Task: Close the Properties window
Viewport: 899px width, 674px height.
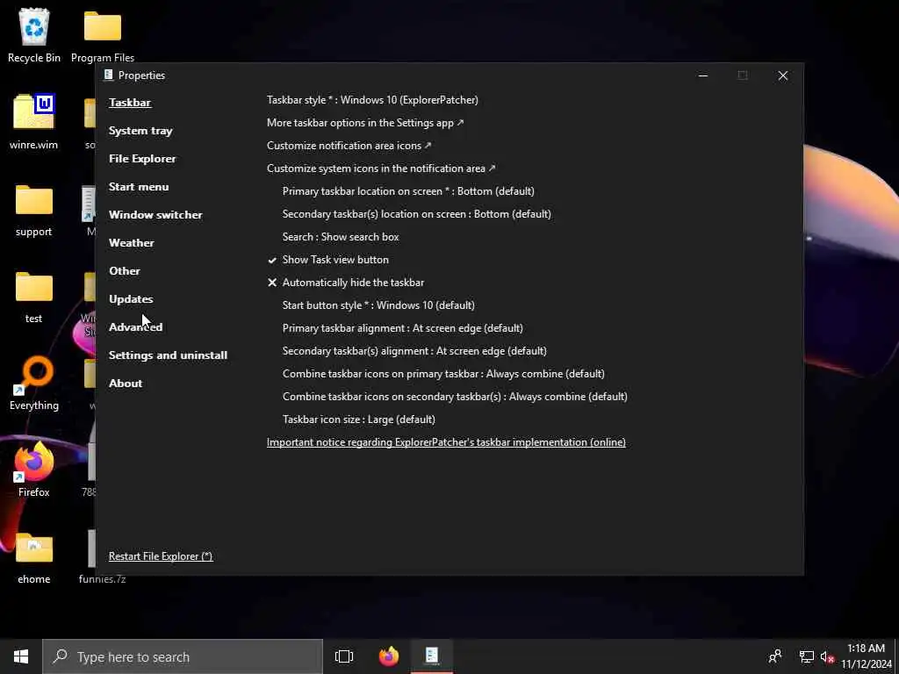Action: [x=782, y=75]
